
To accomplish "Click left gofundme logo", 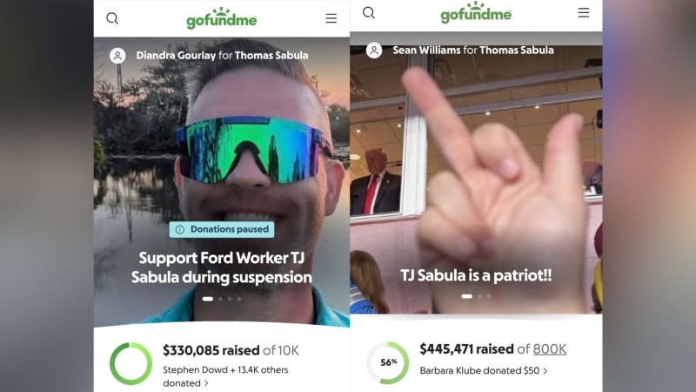I will point(222,18).
